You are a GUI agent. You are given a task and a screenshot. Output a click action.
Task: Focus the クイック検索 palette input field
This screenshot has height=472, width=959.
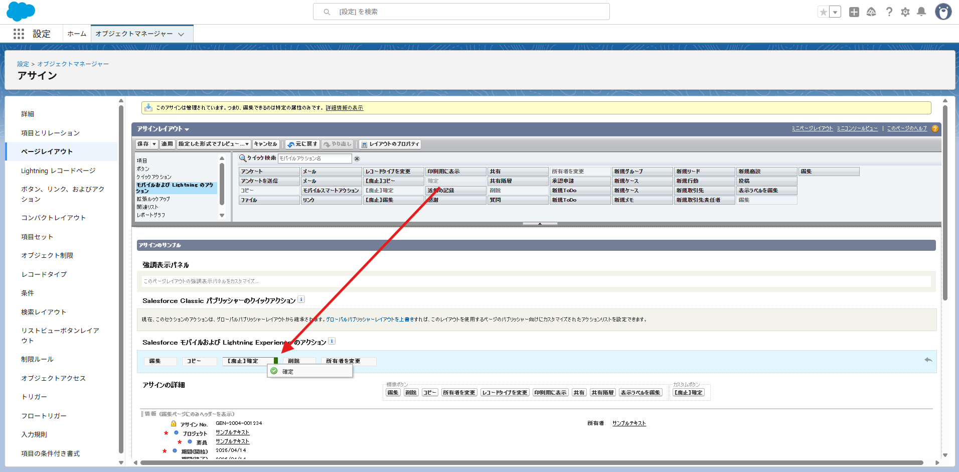click(x=315, y=159)
